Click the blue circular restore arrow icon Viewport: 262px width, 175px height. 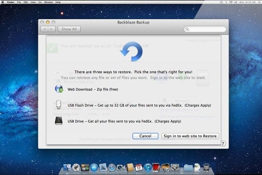tap(132, 51)
